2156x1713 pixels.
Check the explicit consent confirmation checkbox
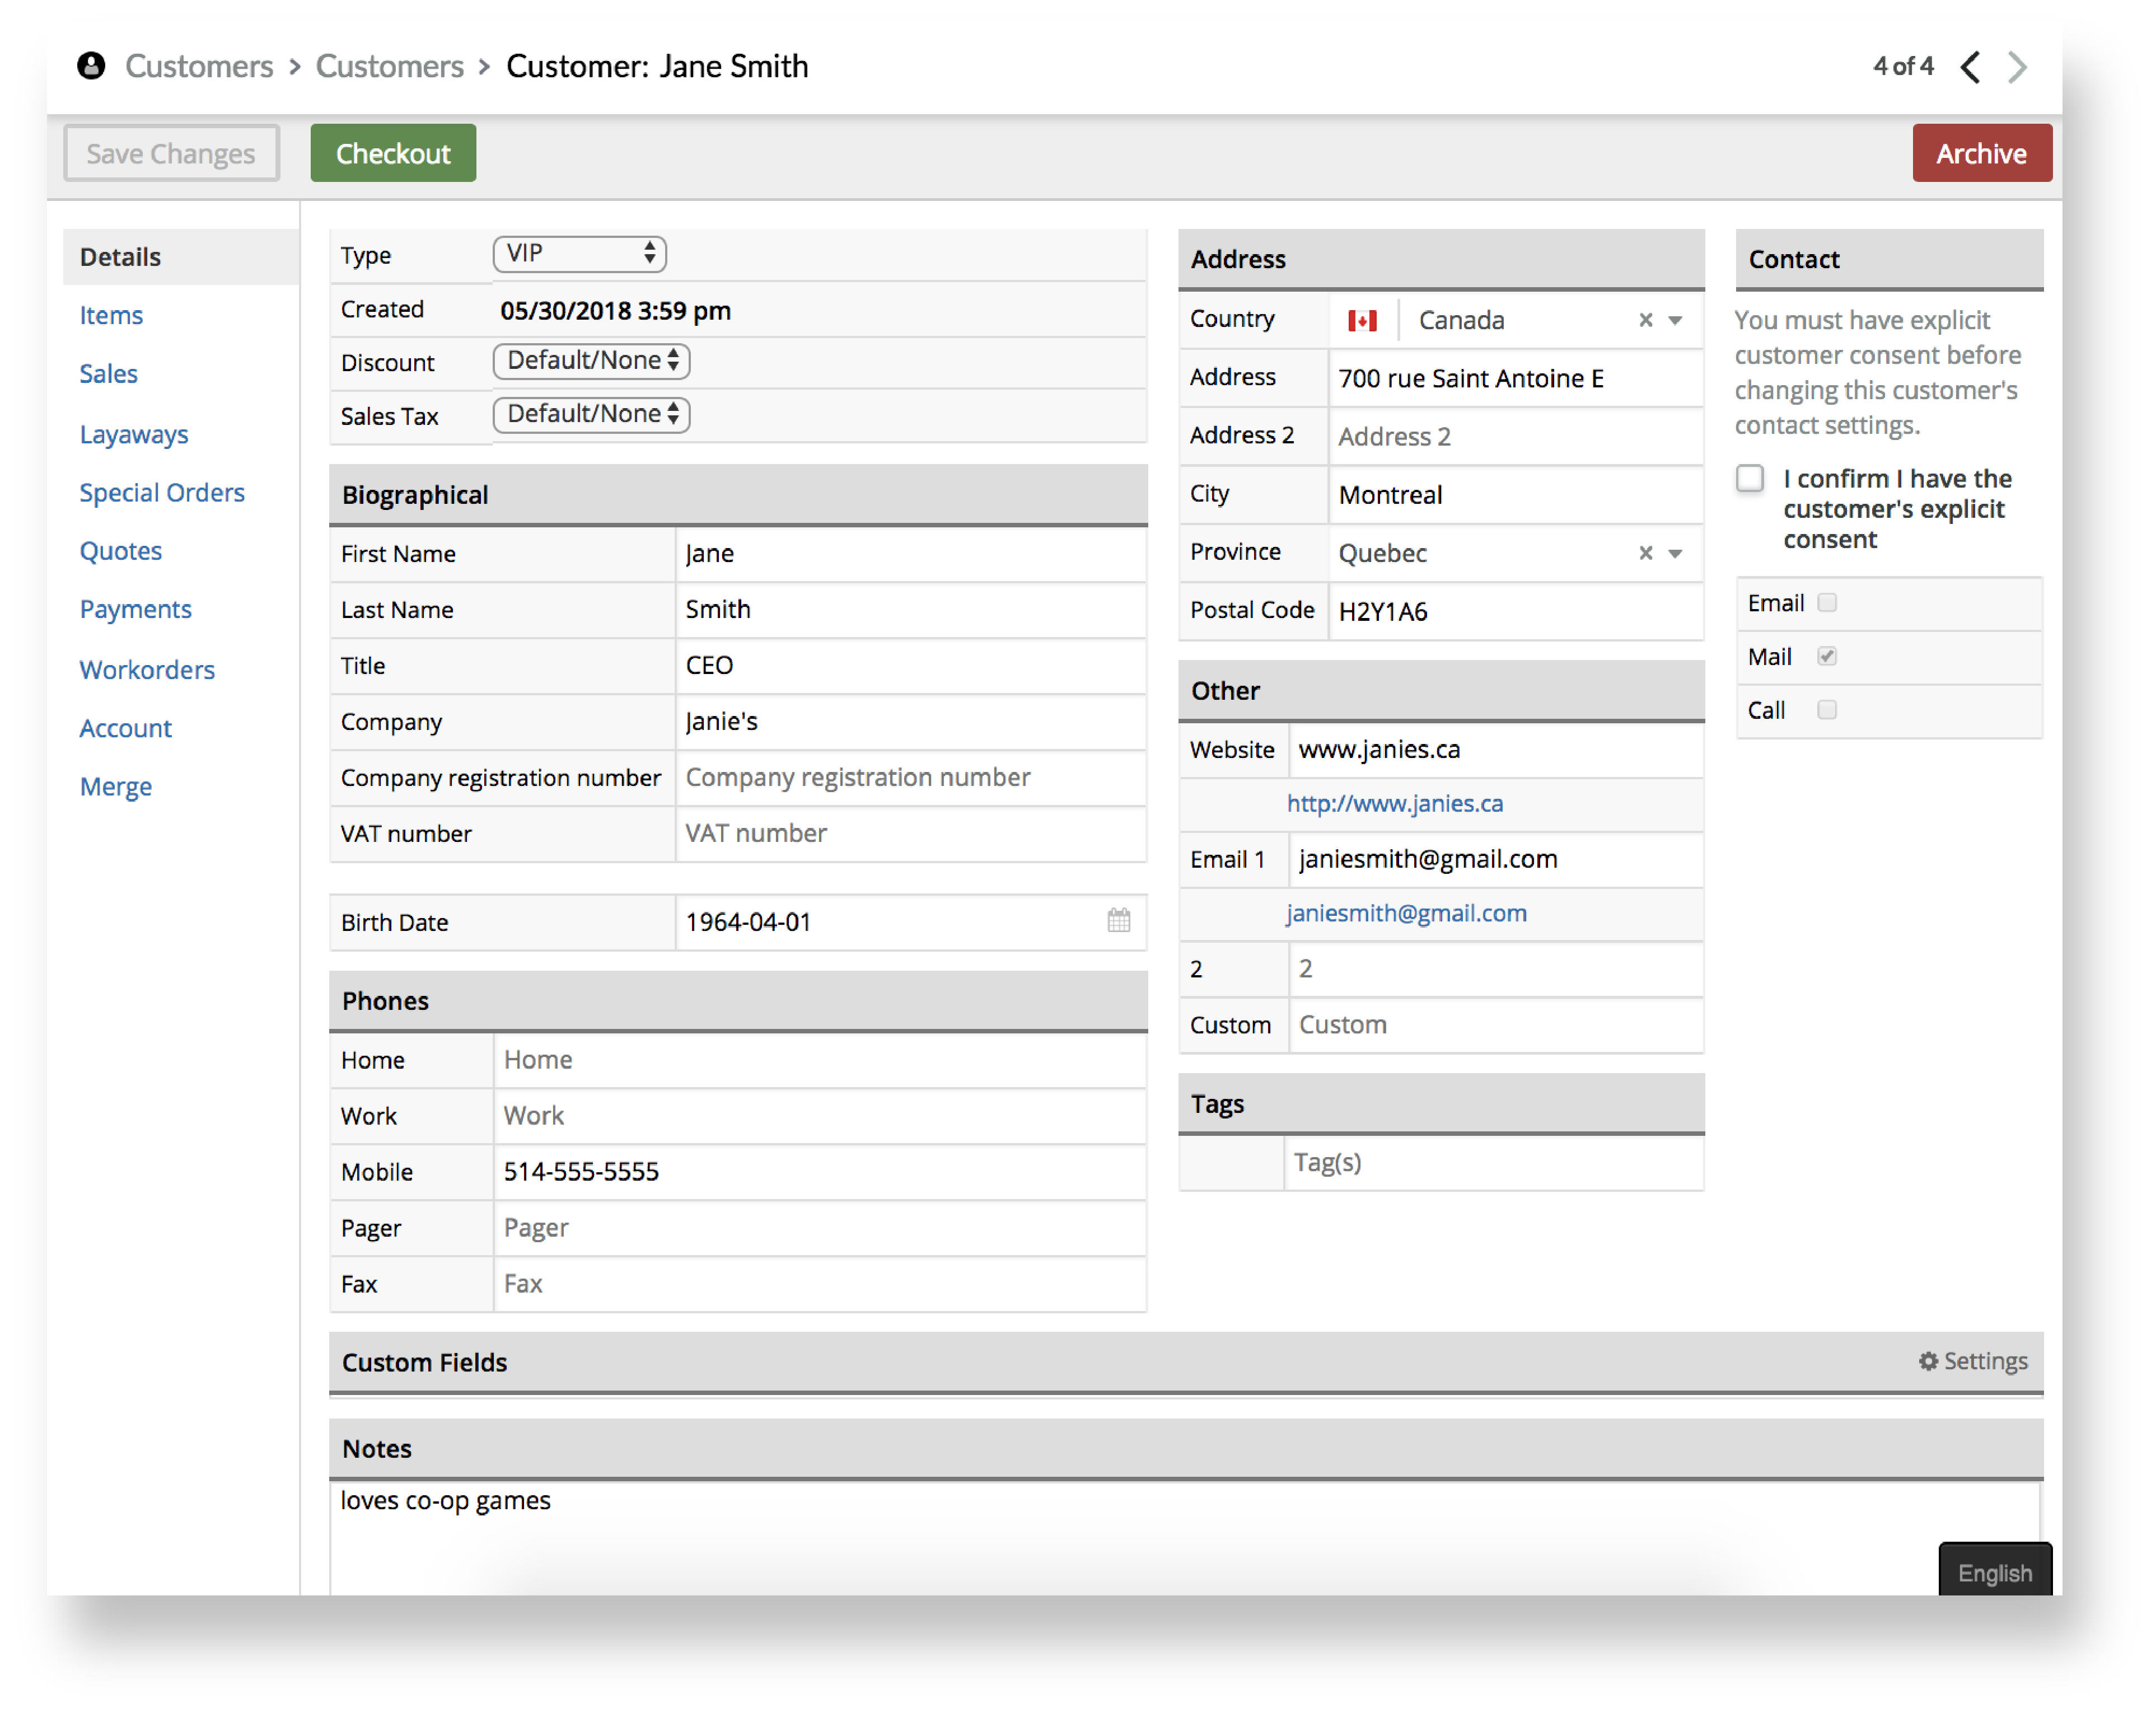[1750, 478]
